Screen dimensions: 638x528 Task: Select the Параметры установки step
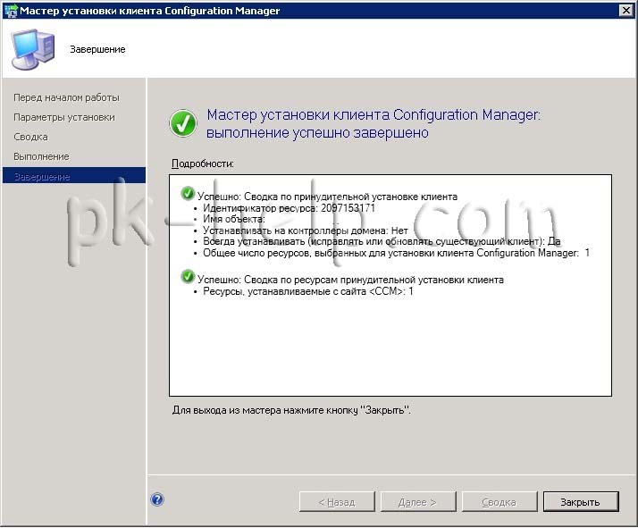coord(64,117)
